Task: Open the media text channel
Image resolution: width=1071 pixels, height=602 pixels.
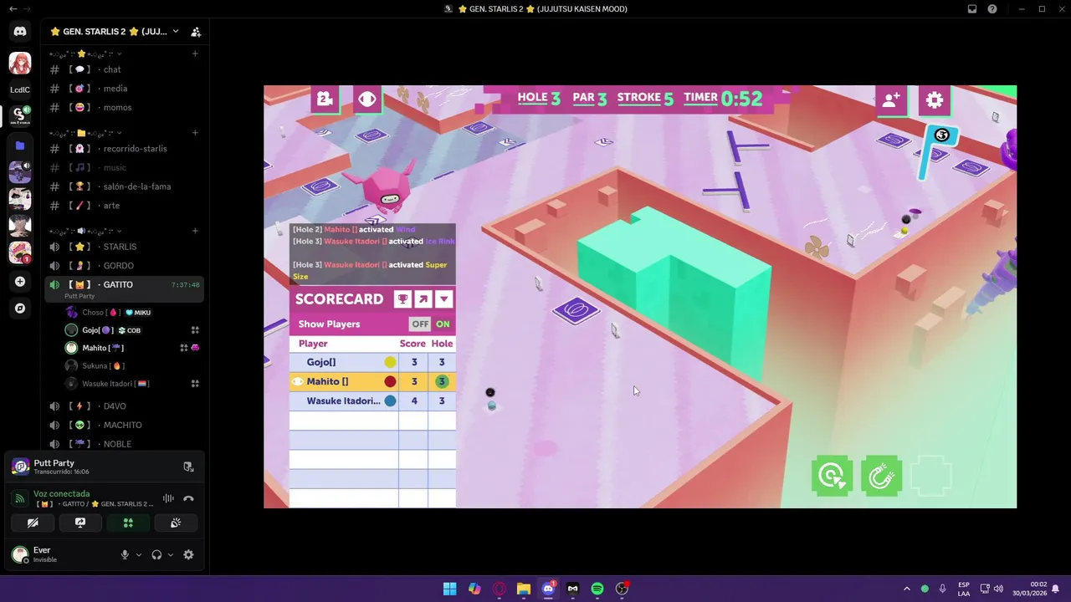Action: 126,89
